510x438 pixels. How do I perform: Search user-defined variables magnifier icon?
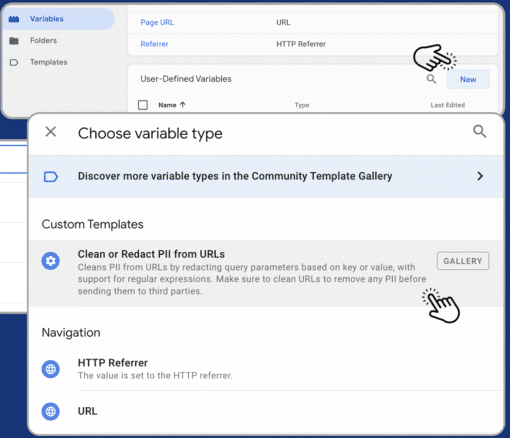click(431, 79)
